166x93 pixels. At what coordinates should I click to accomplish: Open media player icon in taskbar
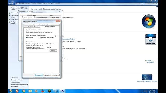click(x=36, y=91)
